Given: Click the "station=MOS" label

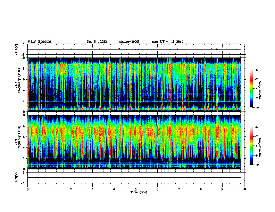Looking at the screenshot, I should coord(129,42).
